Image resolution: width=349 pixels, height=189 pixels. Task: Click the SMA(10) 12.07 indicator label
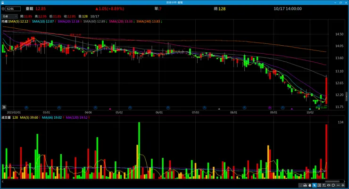[43, 21]
